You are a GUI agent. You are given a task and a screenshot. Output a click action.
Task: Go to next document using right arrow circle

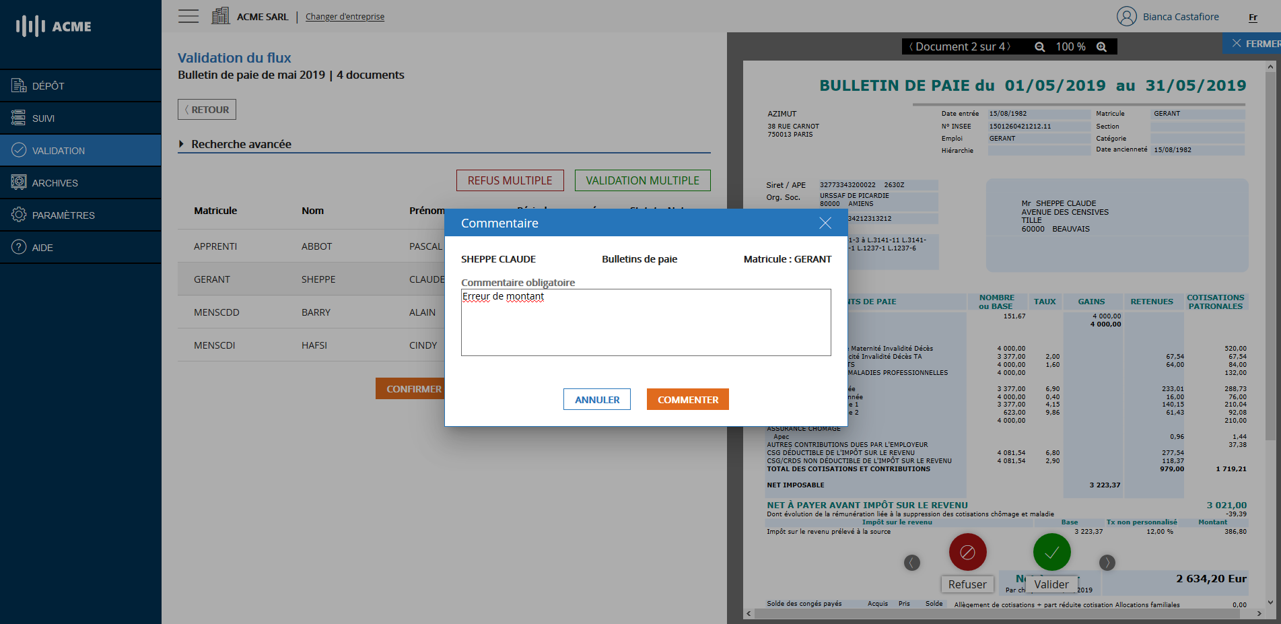1107,562
